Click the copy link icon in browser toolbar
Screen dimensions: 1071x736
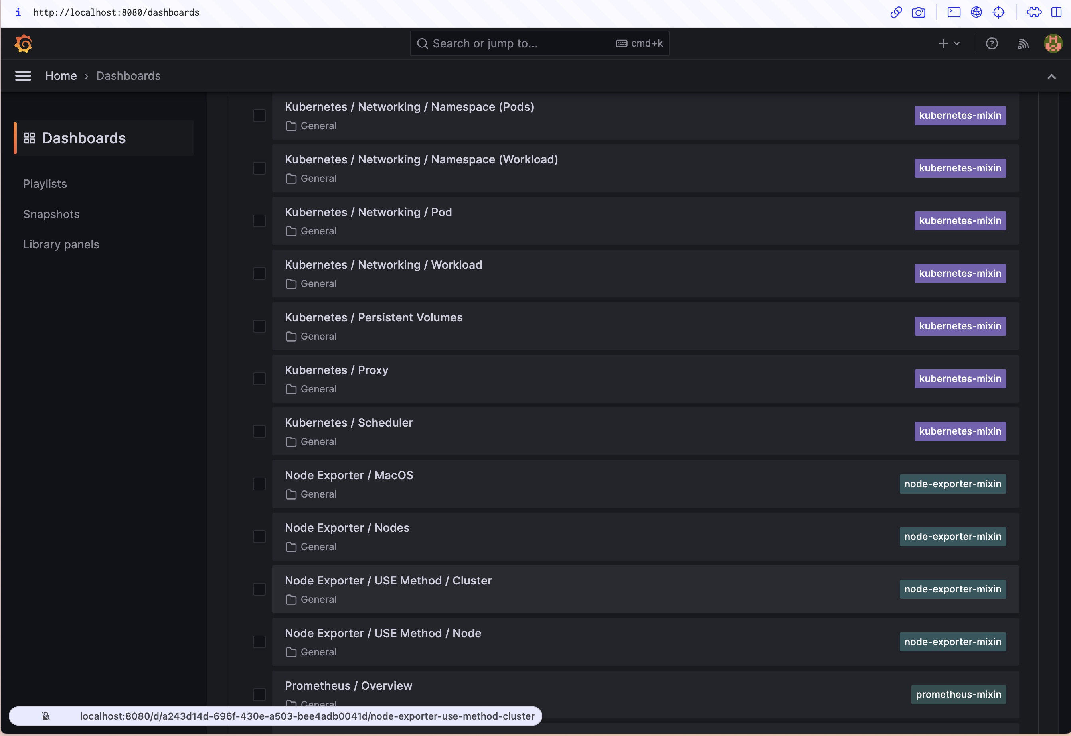[x=896, y=12]
